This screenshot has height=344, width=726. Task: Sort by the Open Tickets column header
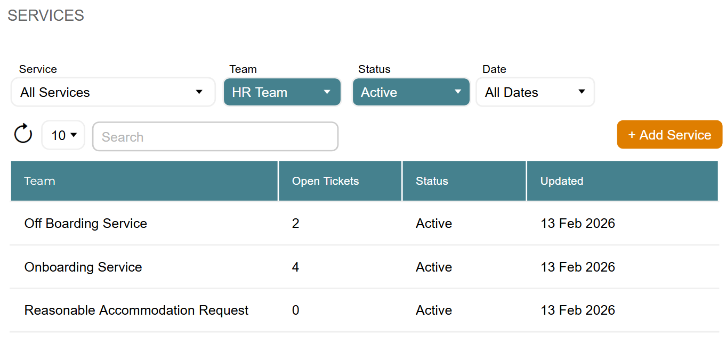325,181
